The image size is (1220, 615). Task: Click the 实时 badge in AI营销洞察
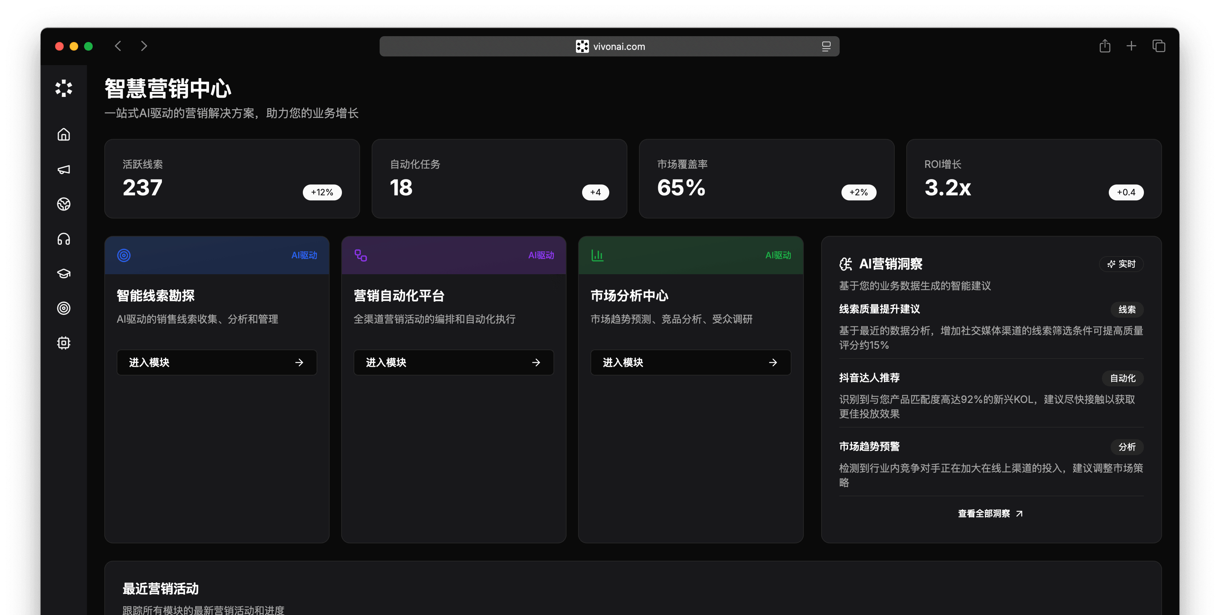[x=1121, y=264]
